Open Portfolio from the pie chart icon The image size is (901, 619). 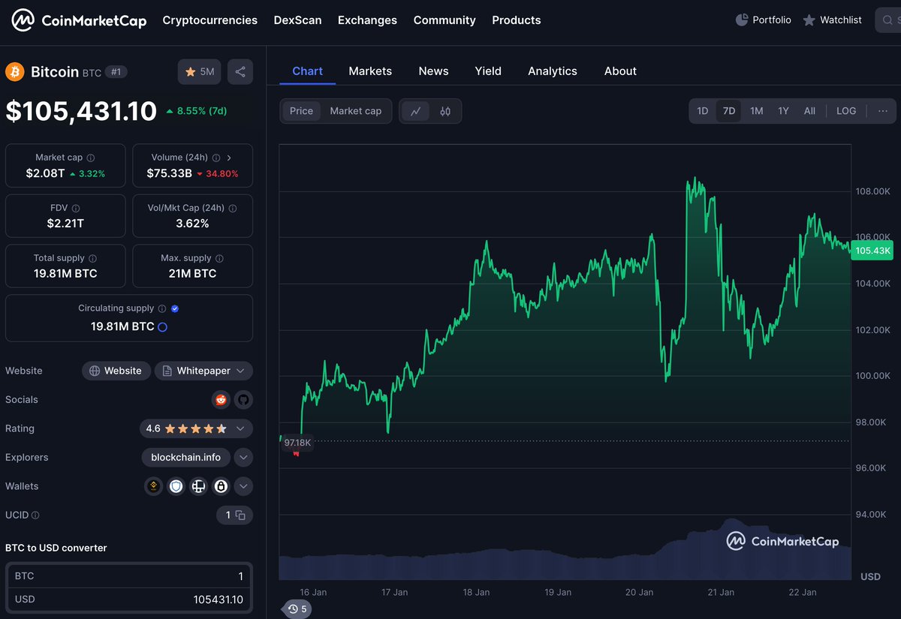pyautogui.click(x=741, y=20)
